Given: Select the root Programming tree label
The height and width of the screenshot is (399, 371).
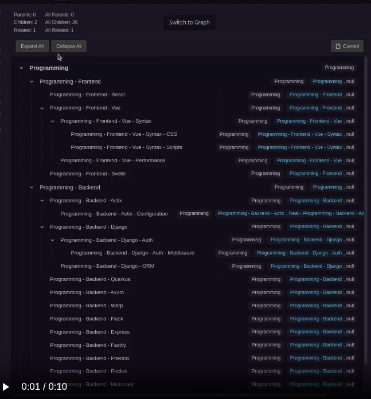Looking at the screenshot, I should [x=49, y=68].
